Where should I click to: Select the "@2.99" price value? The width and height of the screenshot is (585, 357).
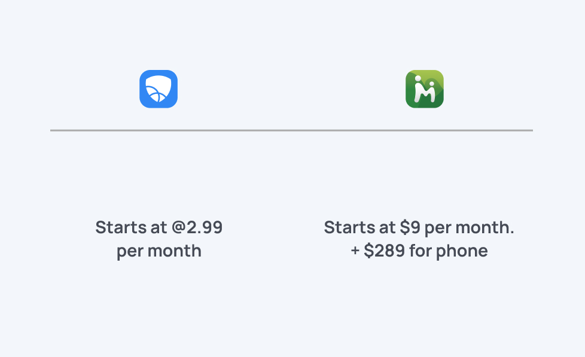[x=196, y=227]
